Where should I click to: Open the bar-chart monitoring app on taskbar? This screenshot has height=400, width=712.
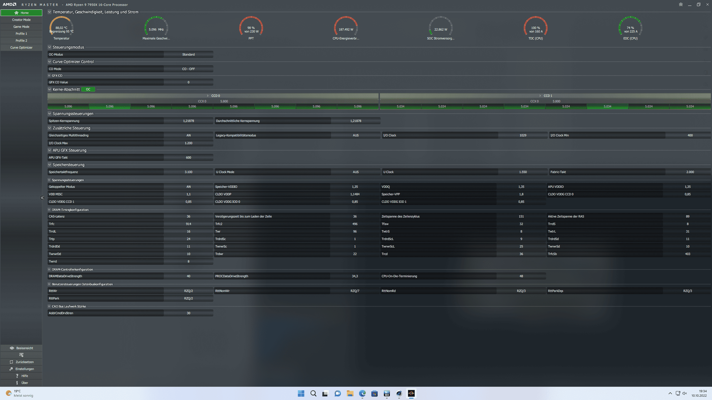(x=387, y=393)
